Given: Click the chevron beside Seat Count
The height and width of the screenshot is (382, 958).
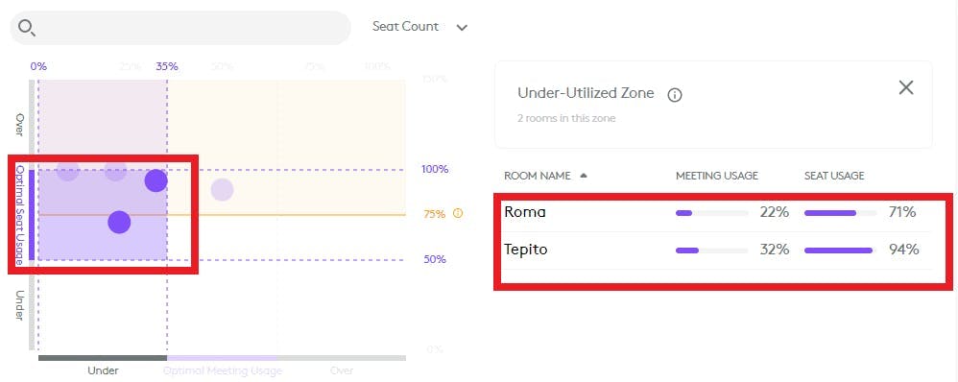Looking at the screenshot, I should (x=462, y=28).
